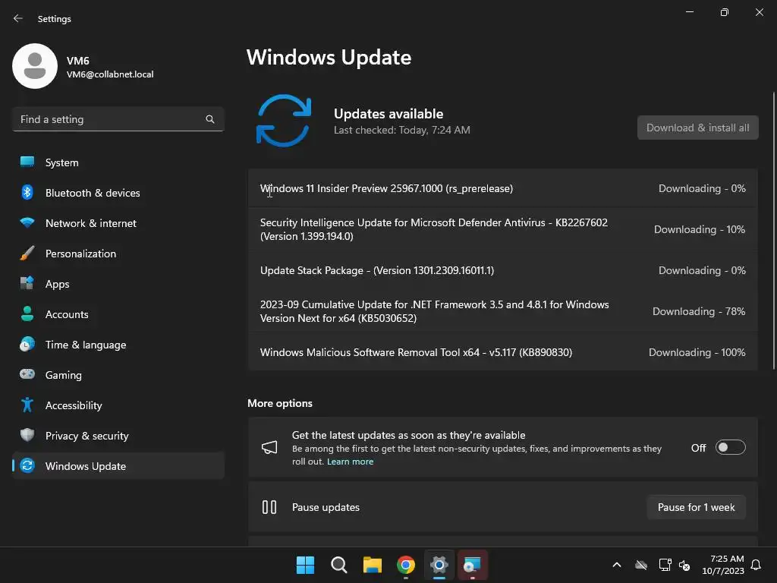Click the Privacy & security shield icon
Screen dimensions: 777x583
coord(27,435)
